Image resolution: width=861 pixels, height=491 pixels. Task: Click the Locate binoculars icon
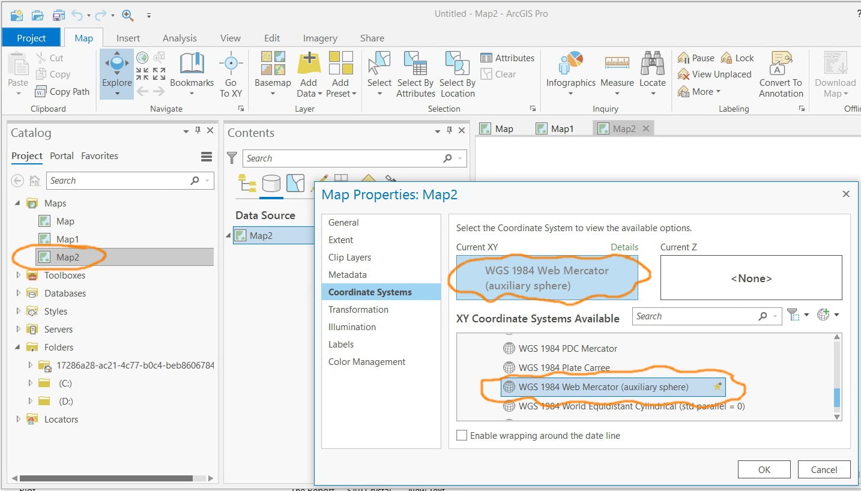652,63
